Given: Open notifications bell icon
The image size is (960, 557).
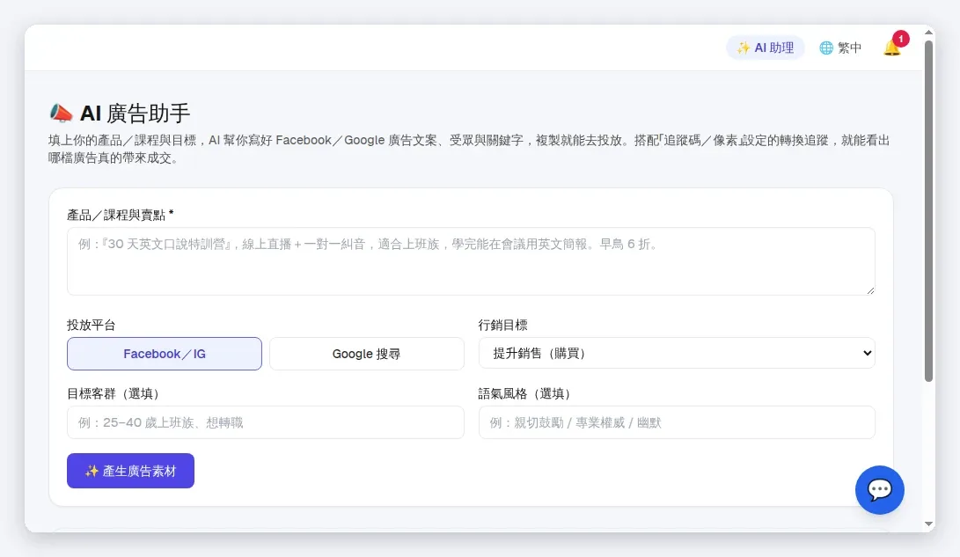Looking at the screenshot, I should (892, 48).
